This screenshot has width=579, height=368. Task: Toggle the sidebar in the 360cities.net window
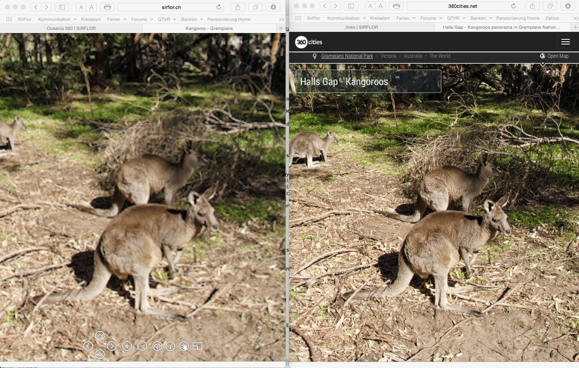351,6
